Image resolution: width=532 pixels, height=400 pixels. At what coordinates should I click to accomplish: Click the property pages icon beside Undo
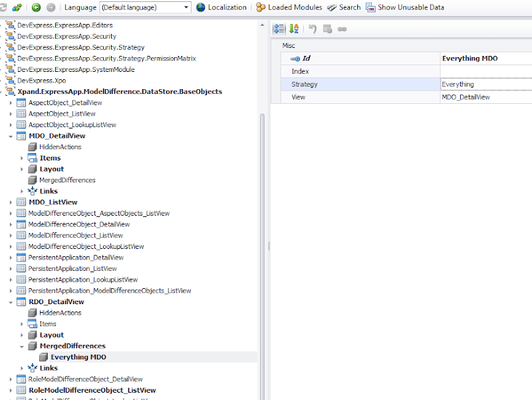327,29
